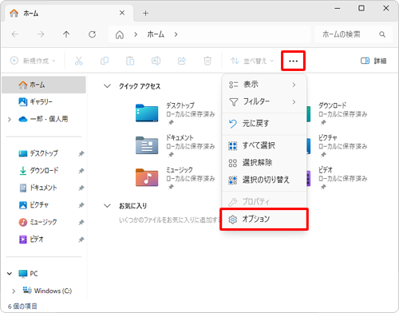Close the ホーム tab
This screenshot has width=399, height=313.
122,13
